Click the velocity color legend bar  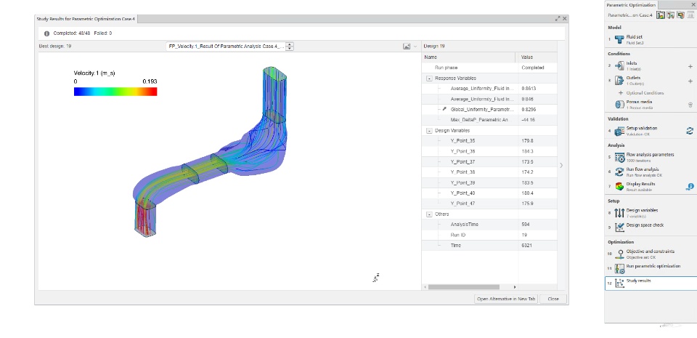pos(115,91)
